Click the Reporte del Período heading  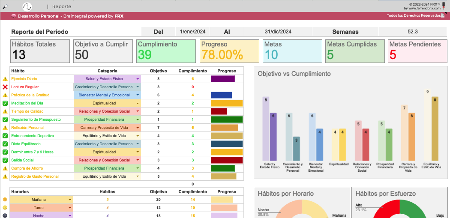click(x=39, y=32)
